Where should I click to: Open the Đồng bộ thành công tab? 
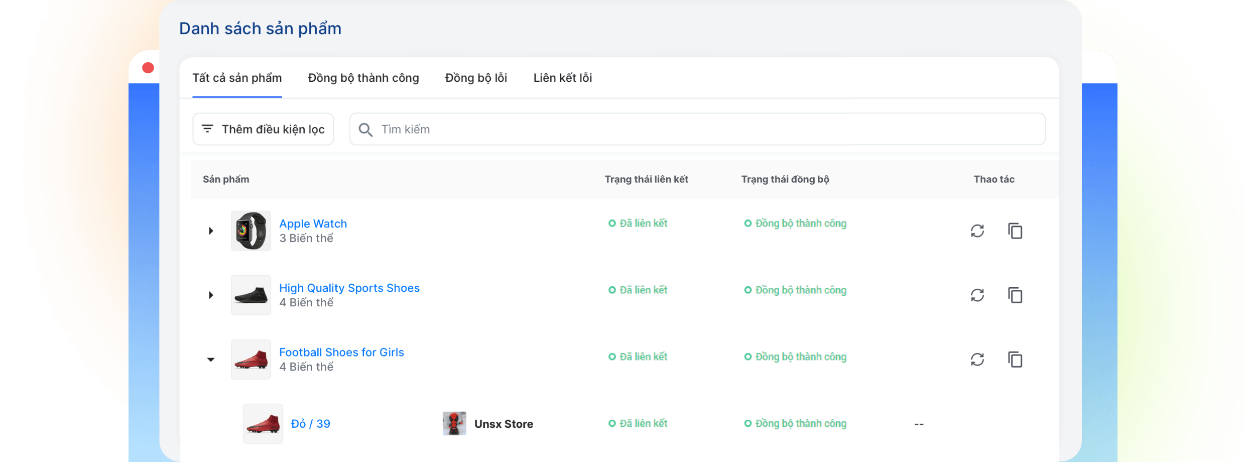pyautogui.click(x=363, y=78)
